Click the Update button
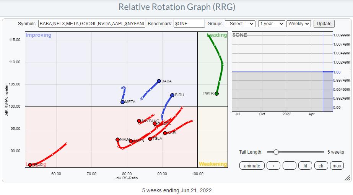The width and height of the screenshot is (353, 195). pos(324,24)
